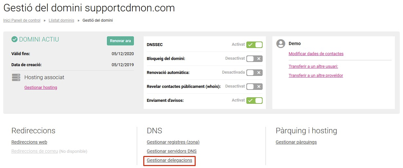Select Transferir a un altre usuari link
This screenshot has width=403, height=168.
(313, 66)
